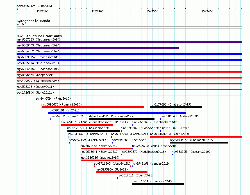Open nsv470000 (Jakobsson2008) label
Image resolution: width=250 pixels, height=195 pixels.
point(38,81)
